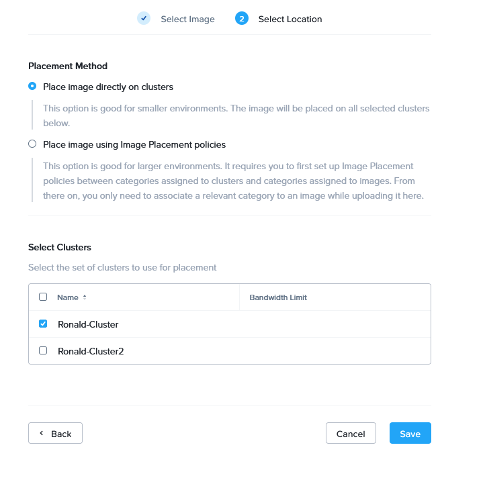Click the Select Location step label
Screen dimensions: 485x478
(290, 19)
